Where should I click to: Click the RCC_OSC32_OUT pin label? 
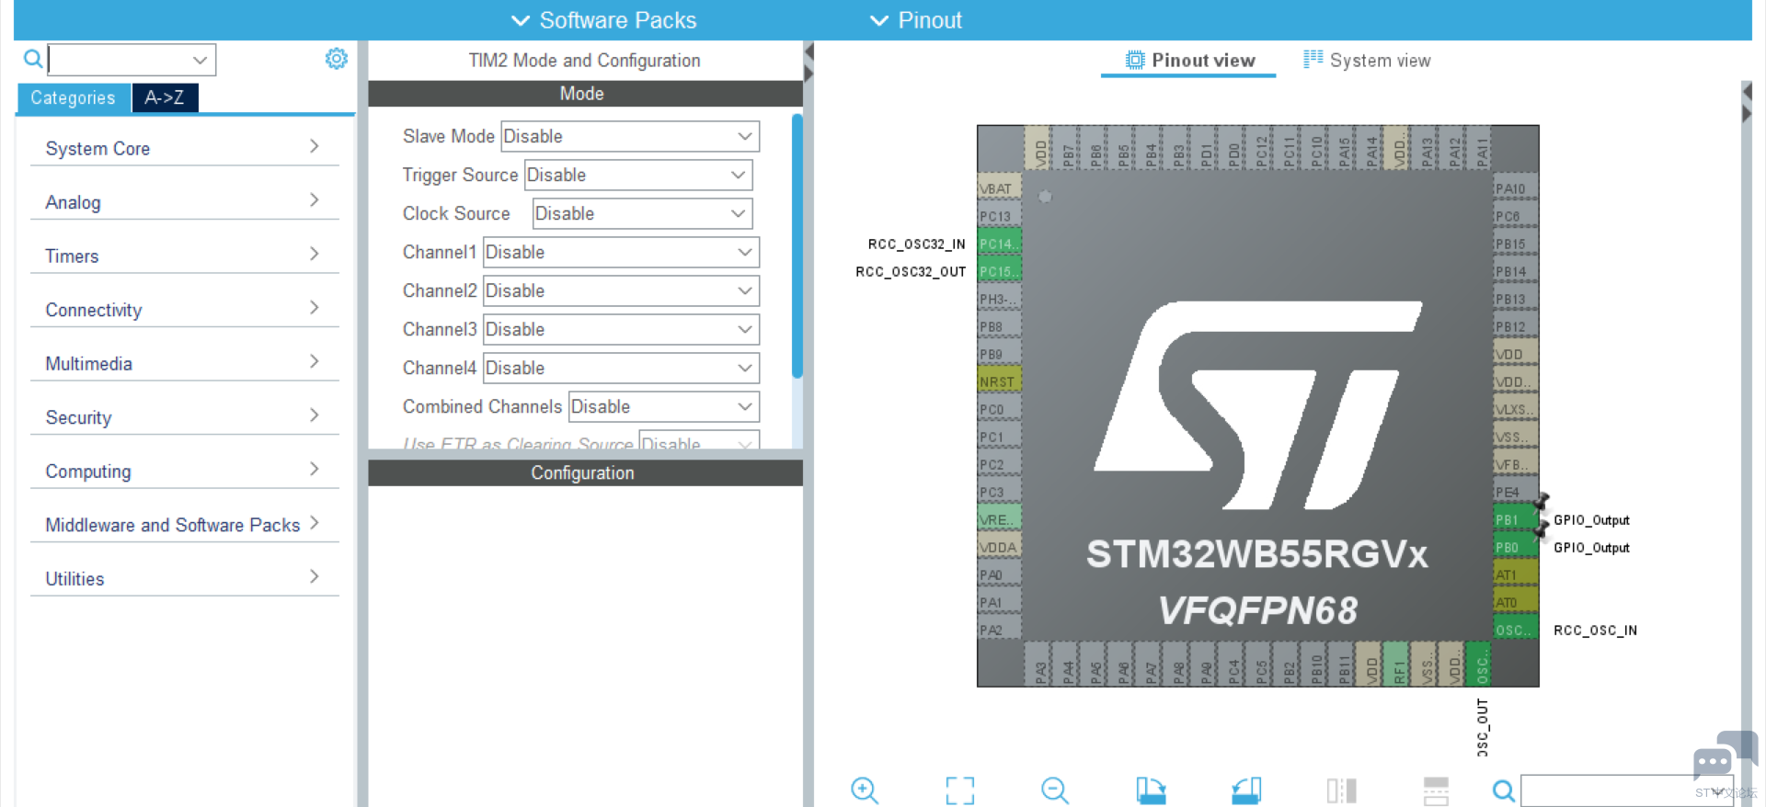tap(911, 271)
